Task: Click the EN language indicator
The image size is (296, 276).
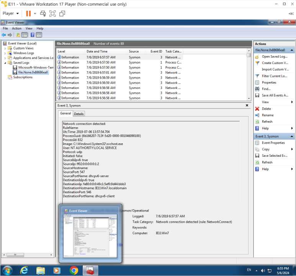Action: pyautogui.click(x=249, y=270)
